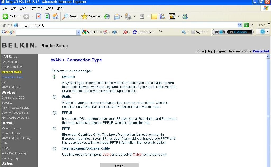Open DNS settings in sidebar
The image size is (271, 167).
(4, 82)
